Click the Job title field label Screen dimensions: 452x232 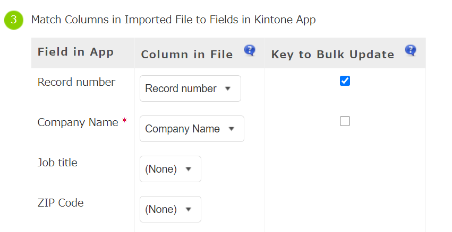(57, 163)
